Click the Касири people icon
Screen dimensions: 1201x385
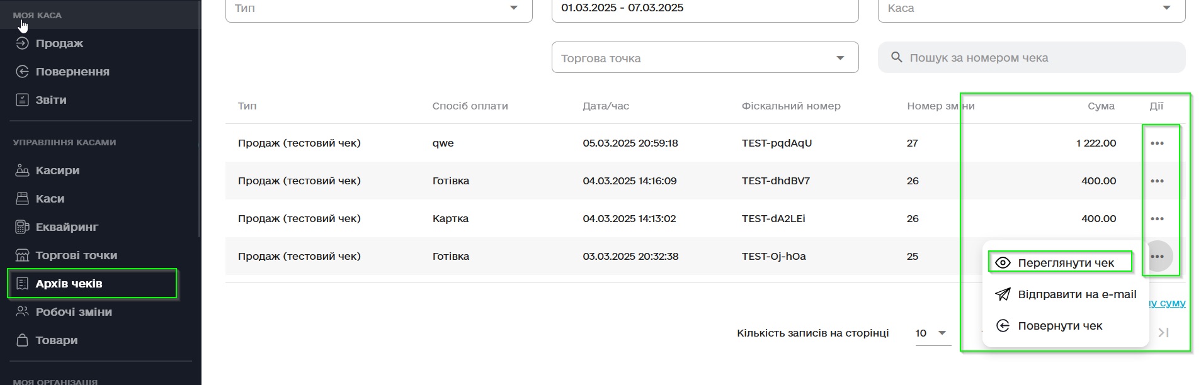[x=22, y=170]
